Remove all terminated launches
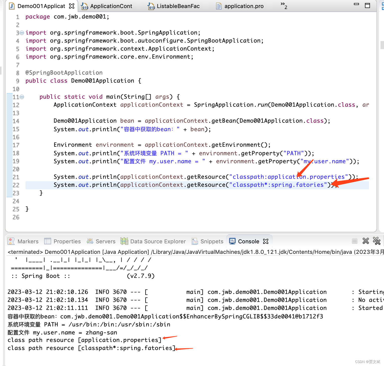 click(x=377, y=241)
